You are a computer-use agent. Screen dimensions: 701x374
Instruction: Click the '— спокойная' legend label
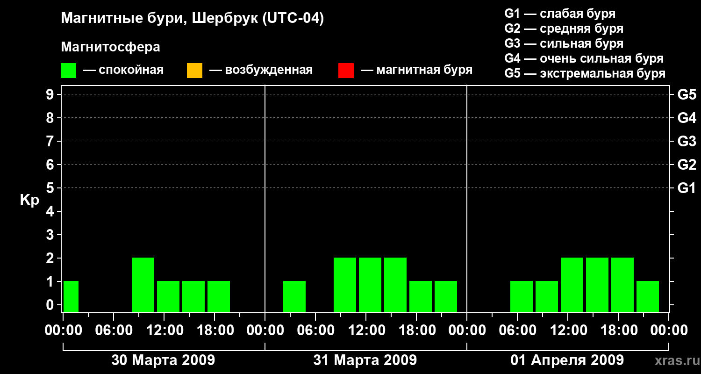click(123, 70)
